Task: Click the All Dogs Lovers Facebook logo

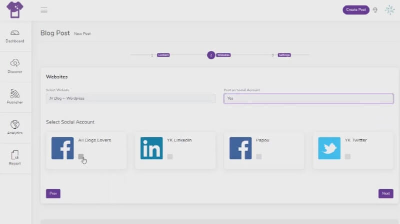Action: pyautogui.click(x=62, y=148)
